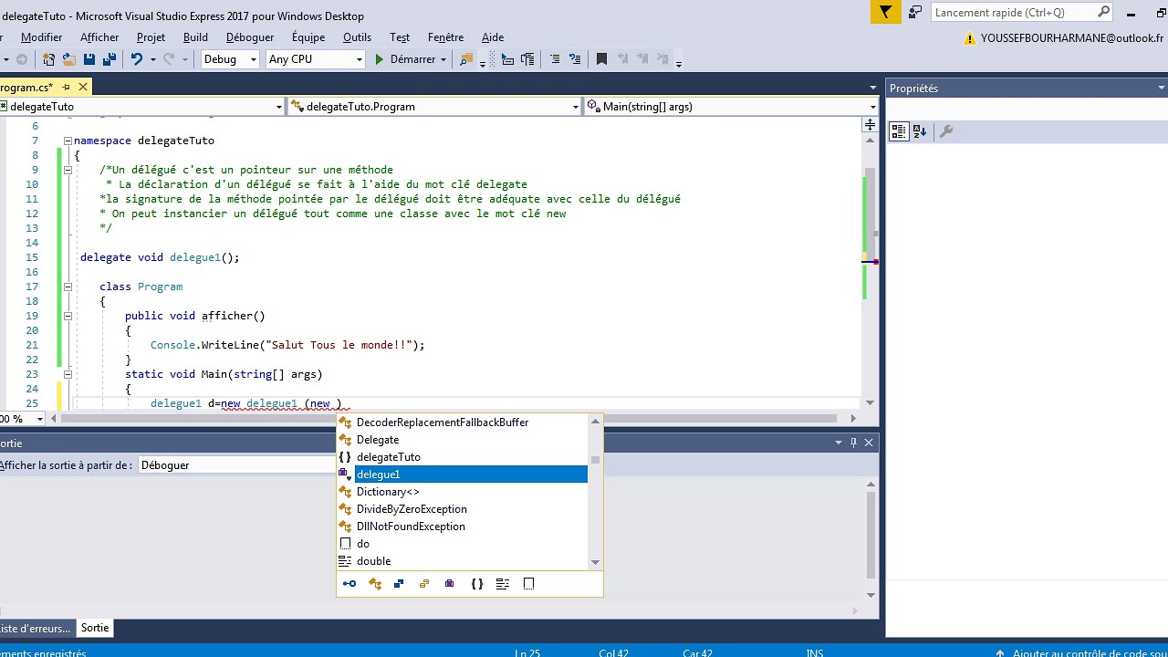Toggle IntelliSense structures filter
This screenshot has height=657, width=1168.
pos(399,584)
